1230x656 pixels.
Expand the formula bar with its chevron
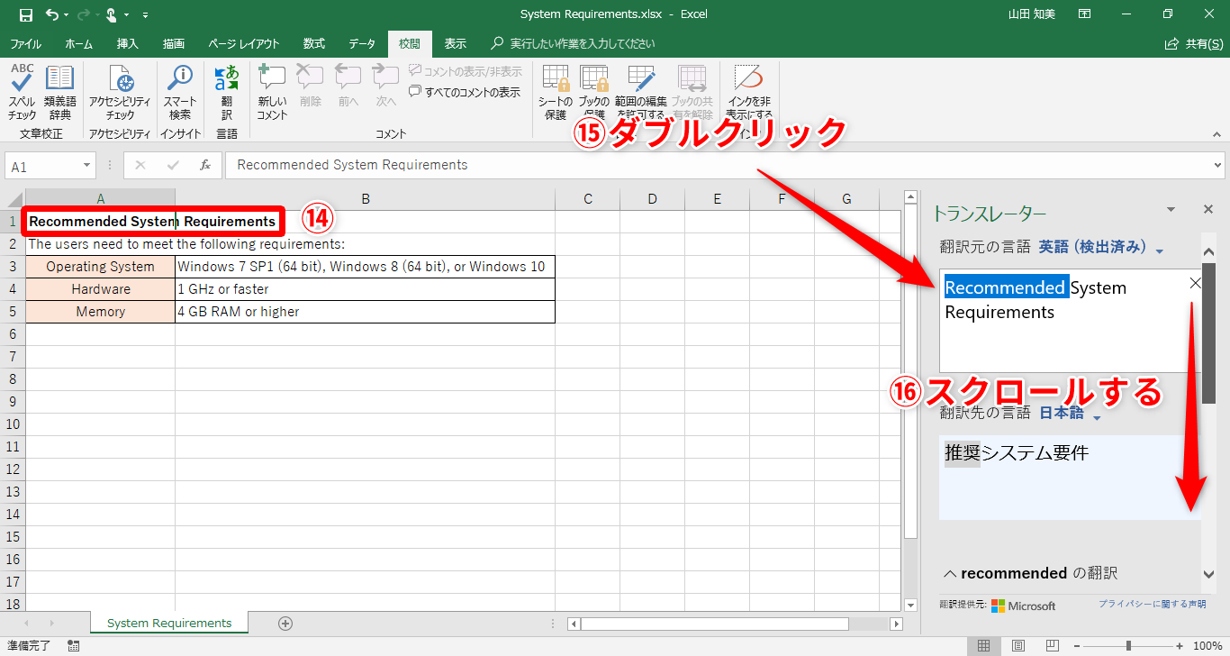pyautogui.click(x=1217, y=166)
